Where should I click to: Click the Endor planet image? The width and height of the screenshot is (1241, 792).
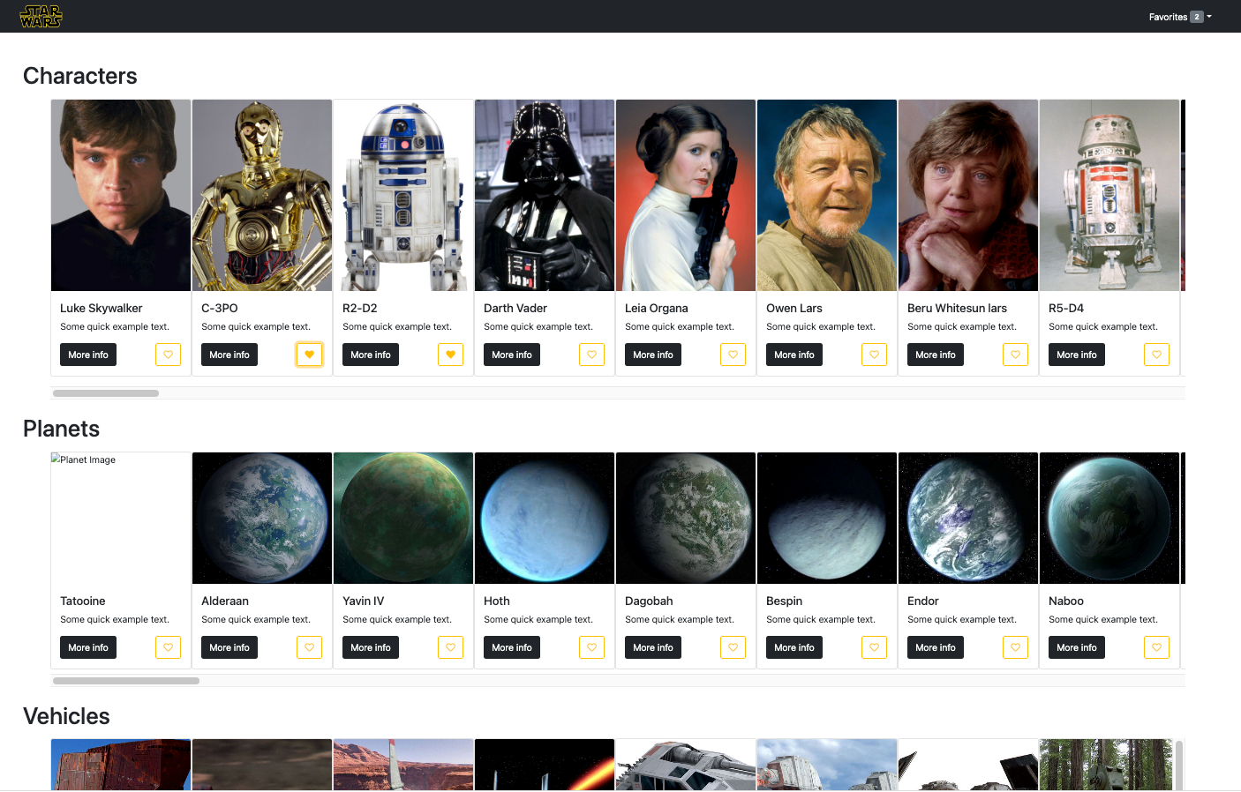[x=968, y=518]
